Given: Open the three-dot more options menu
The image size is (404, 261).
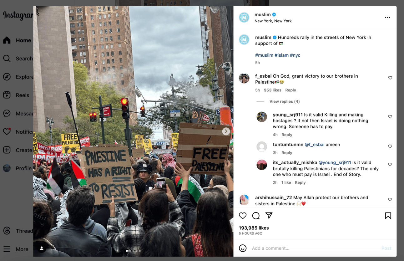Looking at the screenshot, I should [387, 18].
